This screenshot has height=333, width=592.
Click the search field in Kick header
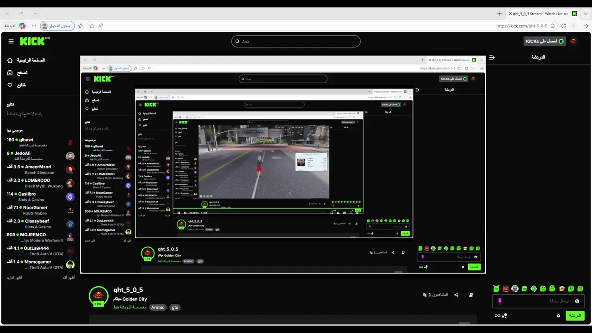[x=296, y=41]
